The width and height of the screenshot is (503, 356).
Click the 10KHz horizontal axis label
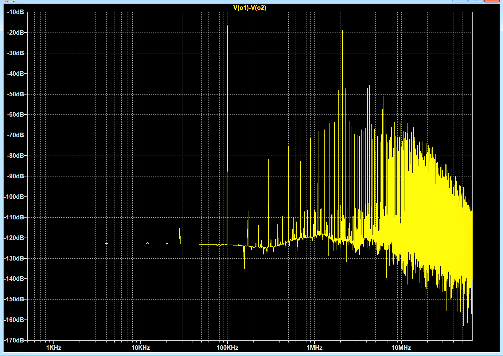(x=141, y=348)
